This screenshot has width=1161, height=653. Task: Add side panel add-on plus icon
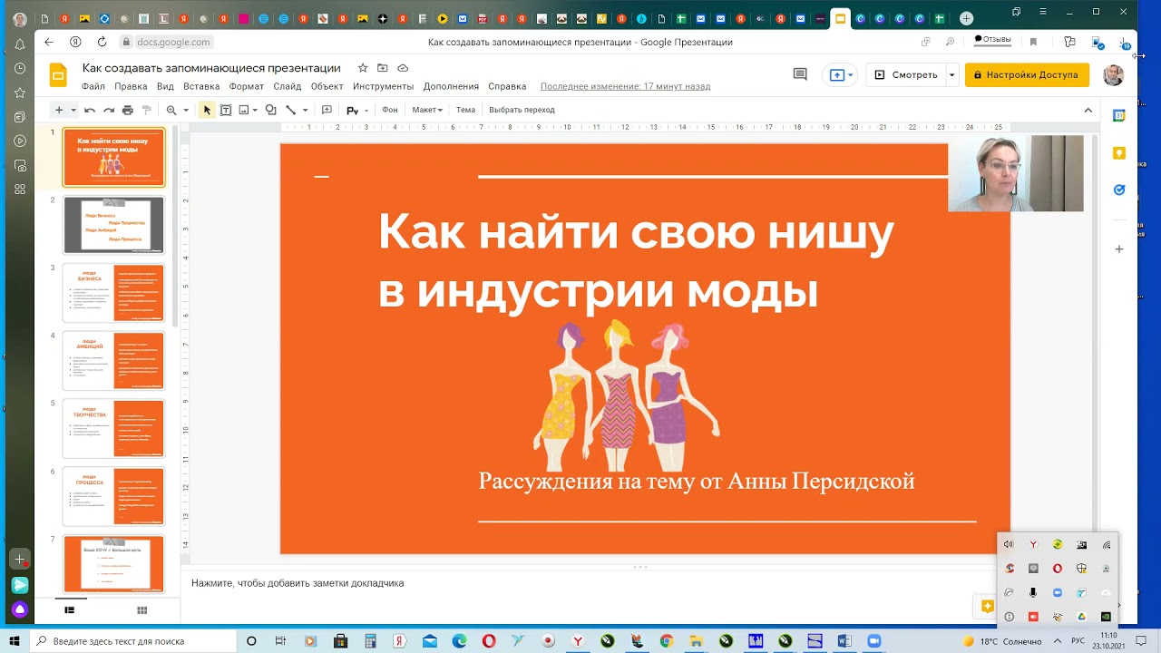click(1119, 249)
